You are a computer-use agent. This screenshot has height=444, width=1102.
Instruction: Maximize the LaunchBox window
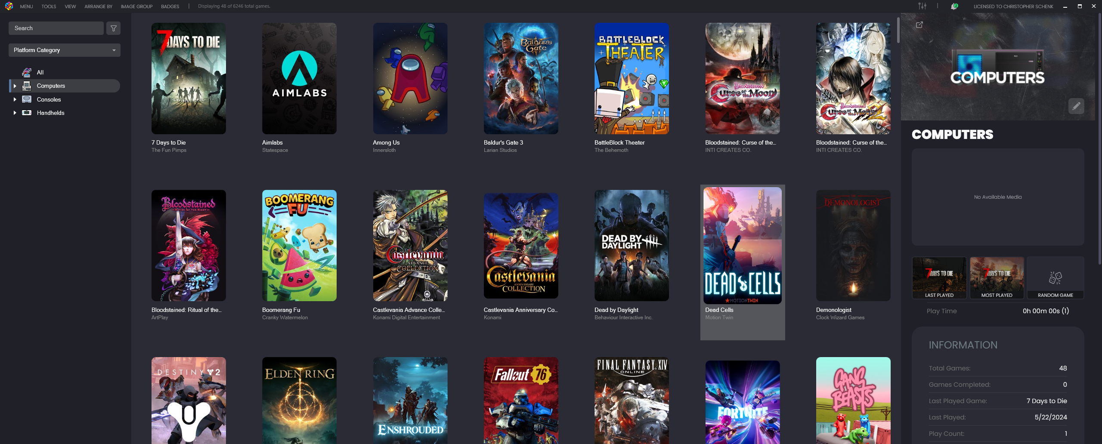click(1080, 6)
